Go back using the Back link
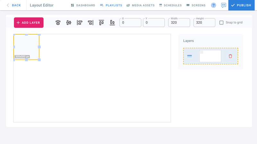 point(14,5)
